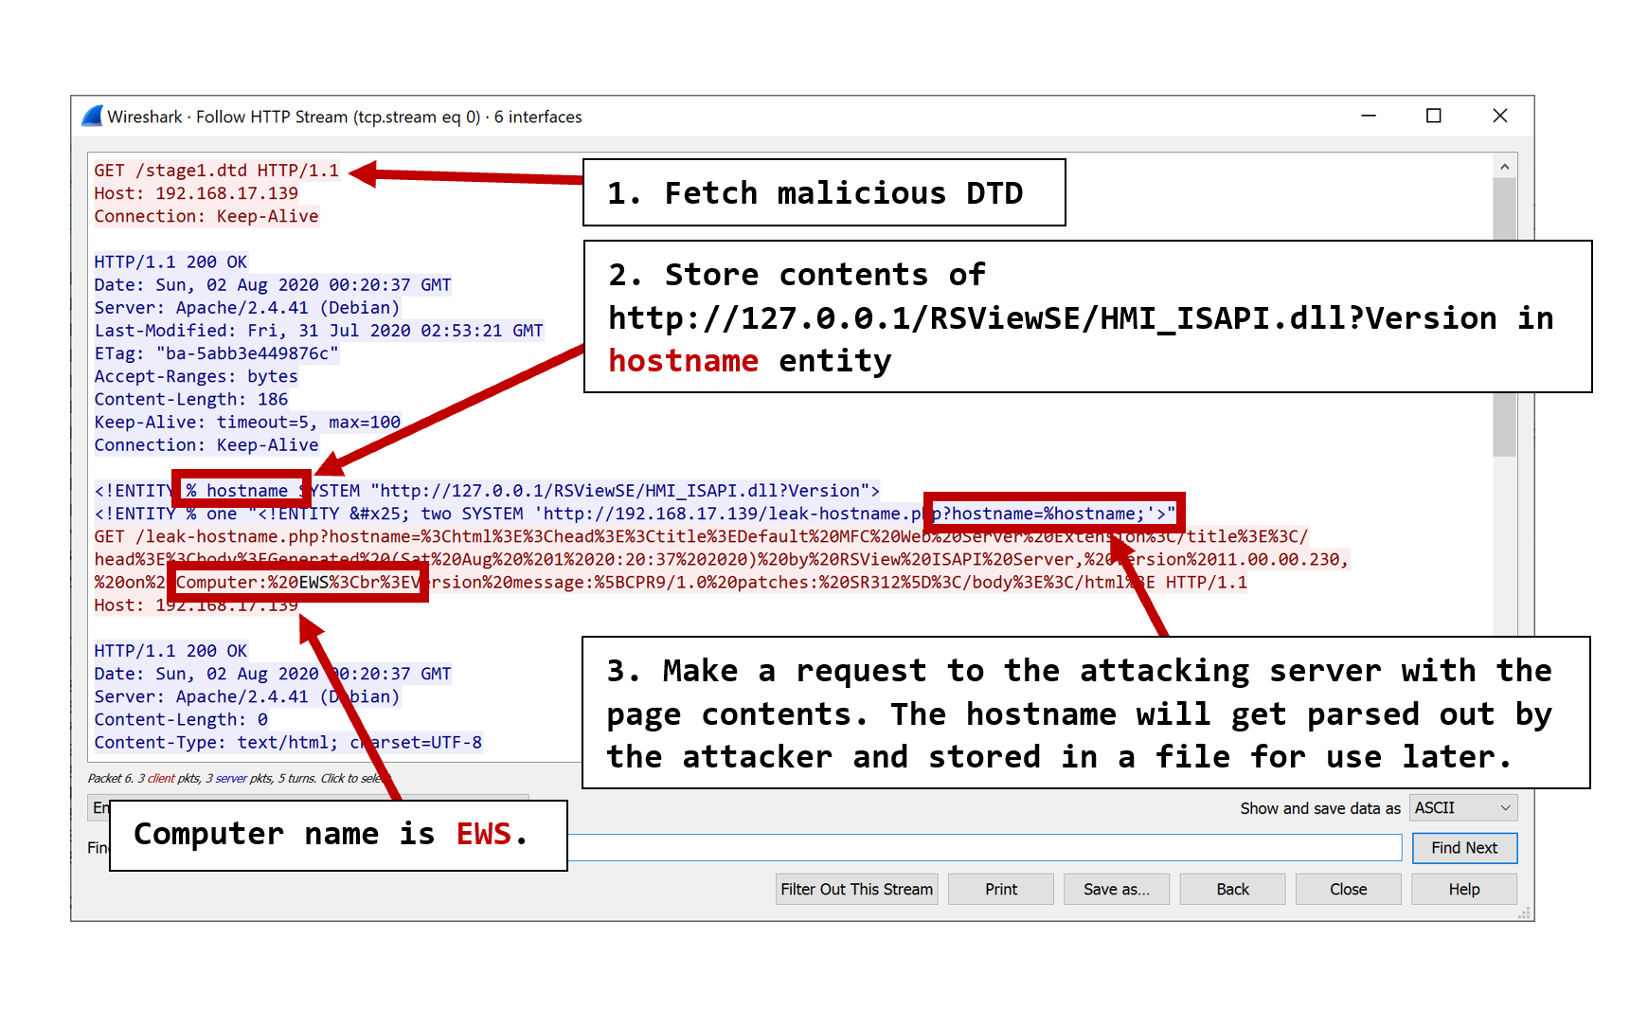1630x1011 pixels.
Task: Click the 'GET /stage1.dtd HTTP/1.1' request line
Action: click(216, 171)
